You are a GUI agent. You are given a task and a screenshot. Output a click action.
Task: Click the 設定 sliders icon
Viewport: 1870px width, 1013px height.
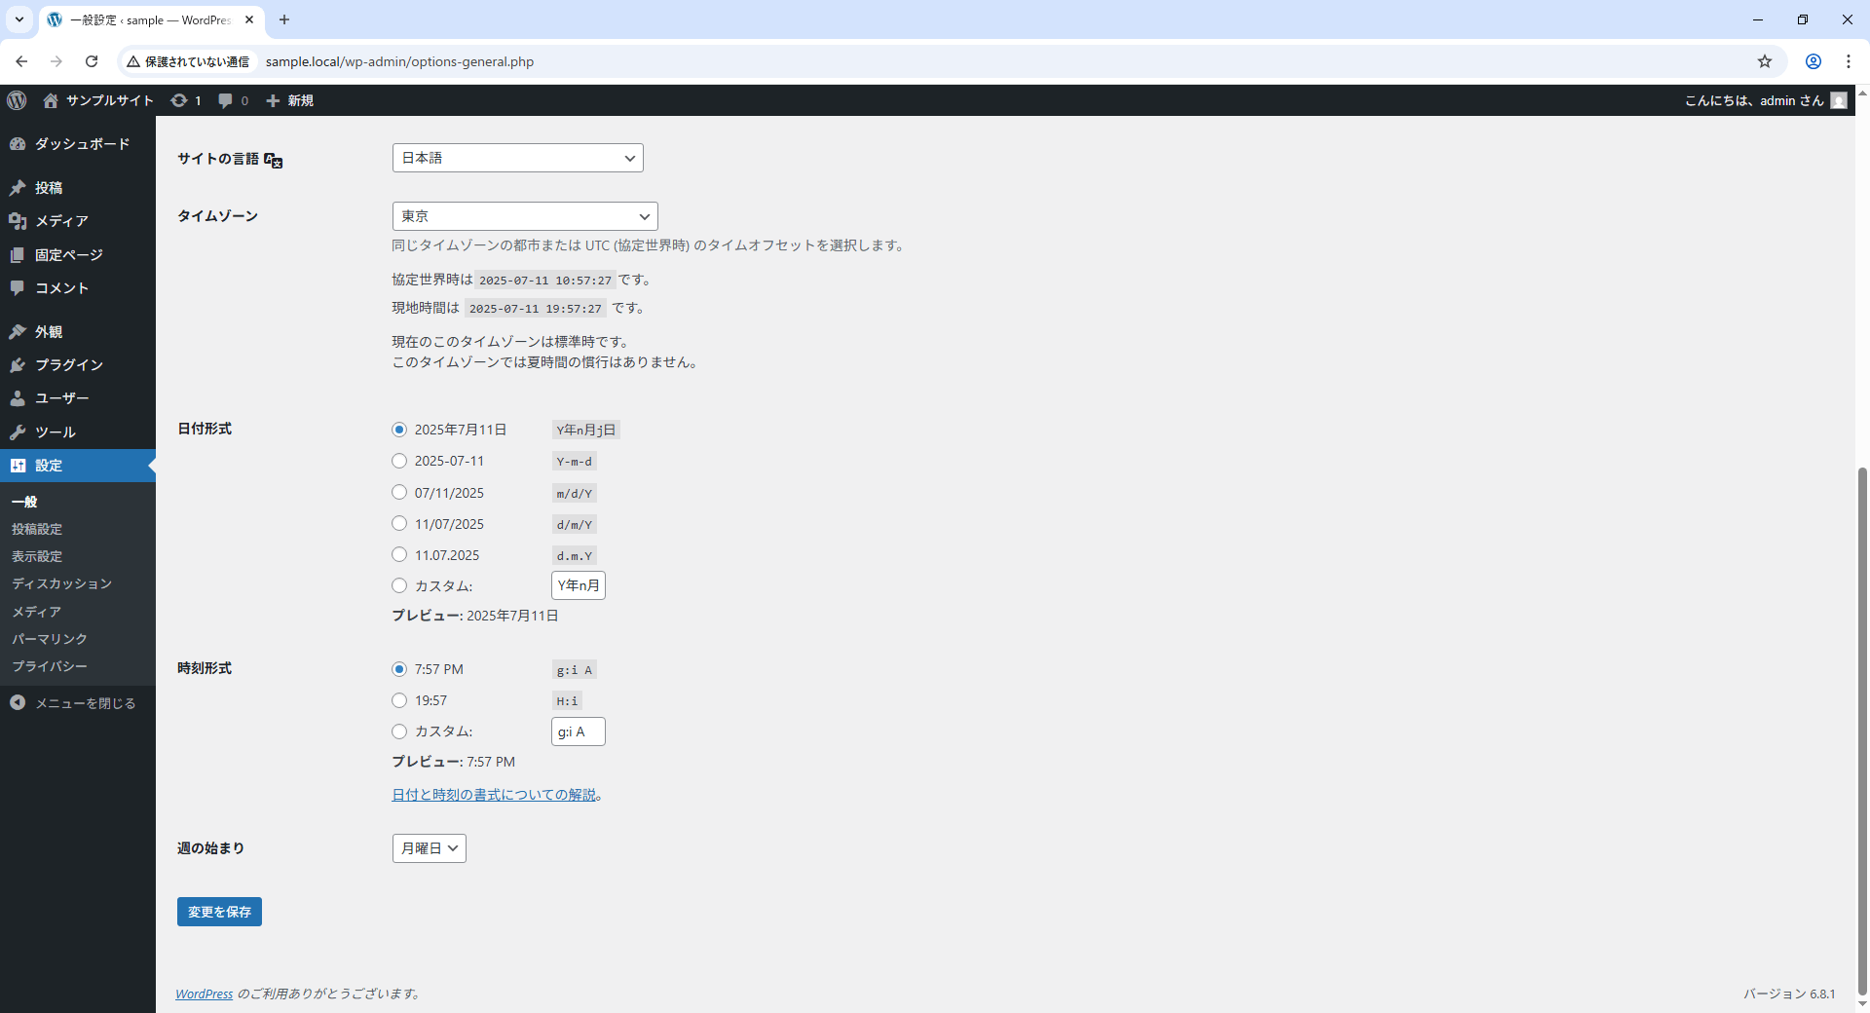18,466
